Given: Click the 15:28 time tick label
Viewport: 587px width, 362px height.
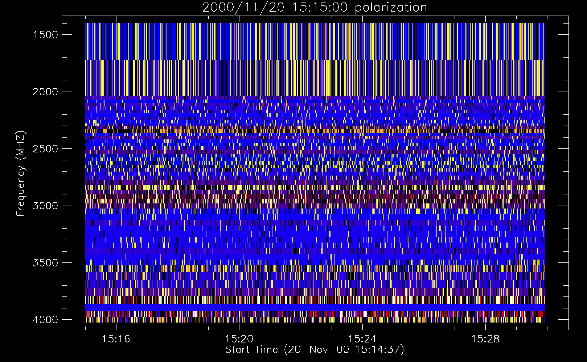Looking at the screenshot, I should click(485, 339).
